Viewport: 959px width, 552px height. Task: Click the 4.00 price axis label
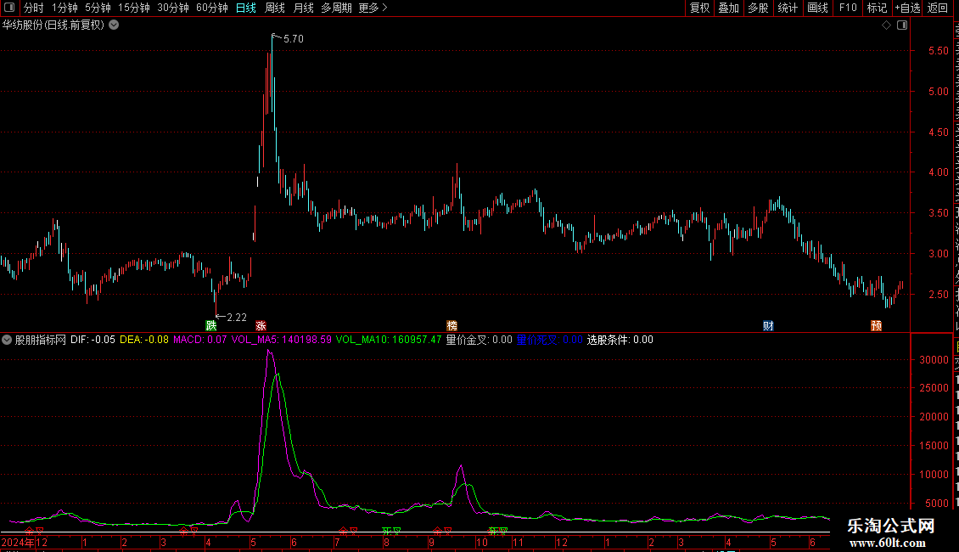pos(938,172)
